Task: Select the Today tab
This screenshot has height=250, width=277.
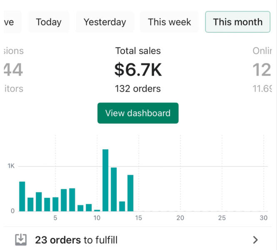Action: click(x=48, y=22)
